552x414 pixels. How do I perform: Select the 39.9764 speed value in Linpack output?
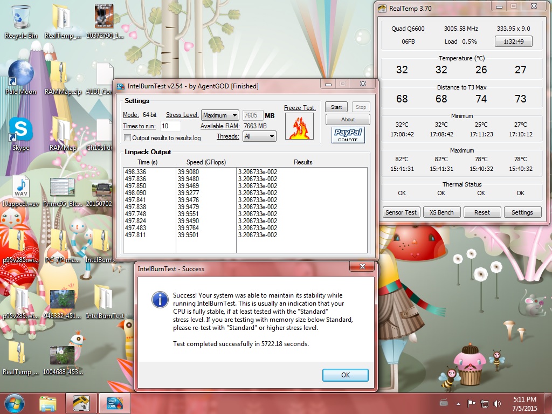tap(188, 228)
